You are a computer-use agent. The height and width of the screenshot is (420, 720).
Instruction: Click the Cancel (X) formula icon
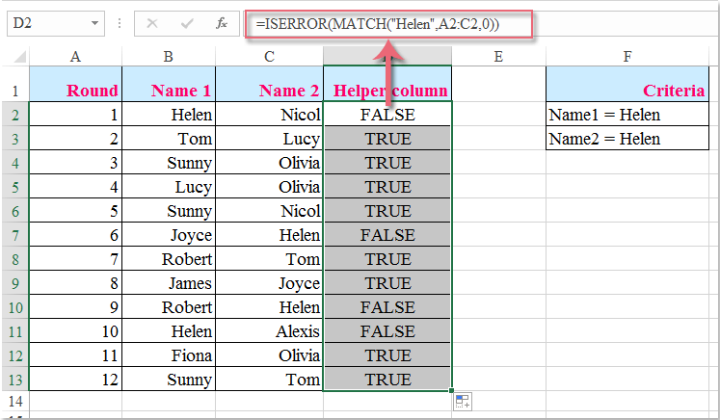click(x=152, y=23)
